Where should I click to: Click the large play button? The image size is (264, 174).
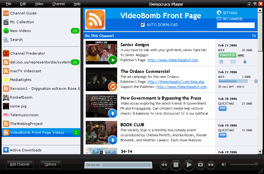coord(189,165)
